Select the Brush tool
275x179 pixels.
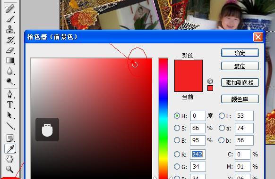coord(10,19)
